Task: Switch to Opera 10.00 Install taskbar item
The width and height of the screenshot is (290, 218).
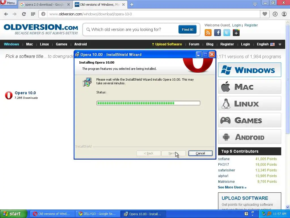Action: tap(143, 214)
